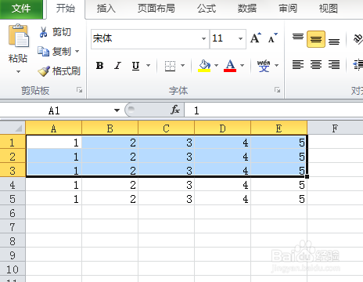Switch to the 公式 formulas tab
The image size is (363, 282).
click(207, 9)
